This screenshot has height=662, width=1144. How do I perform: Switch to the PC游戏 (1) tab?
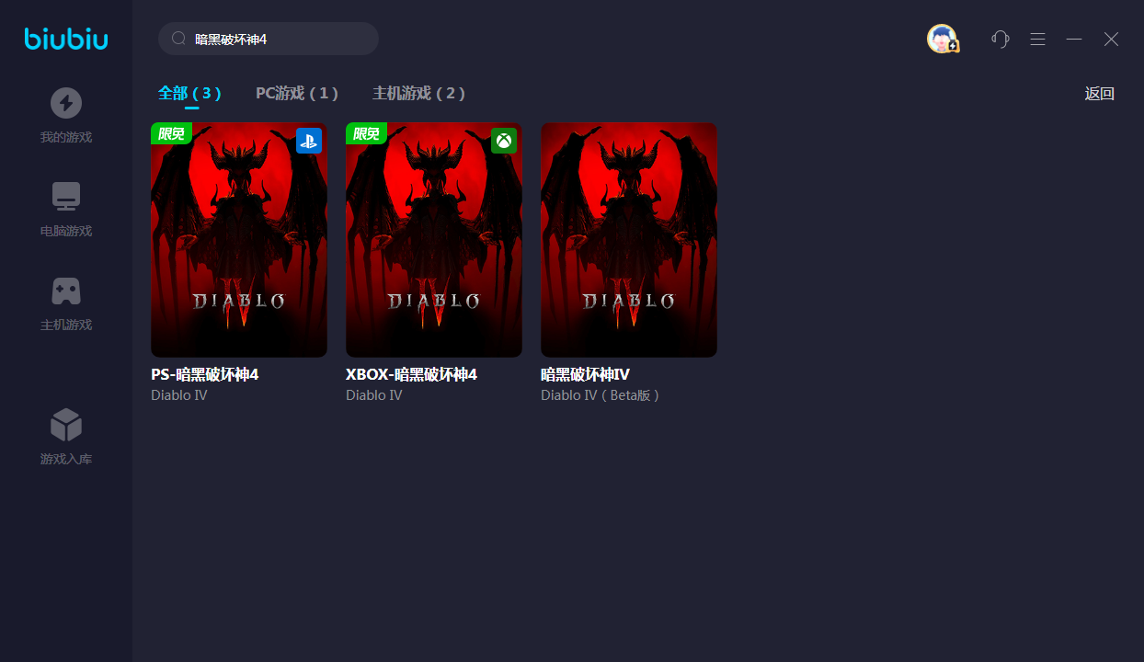[297, 94]
